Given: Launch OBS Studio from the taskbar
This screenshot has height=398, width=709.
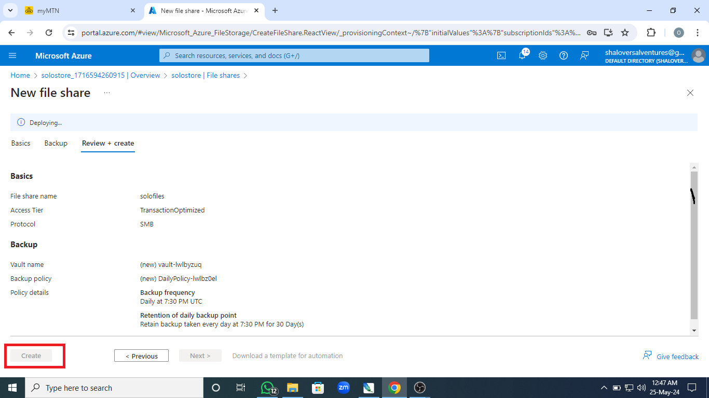Looking at the screenshot, I should tap(420, 388).
